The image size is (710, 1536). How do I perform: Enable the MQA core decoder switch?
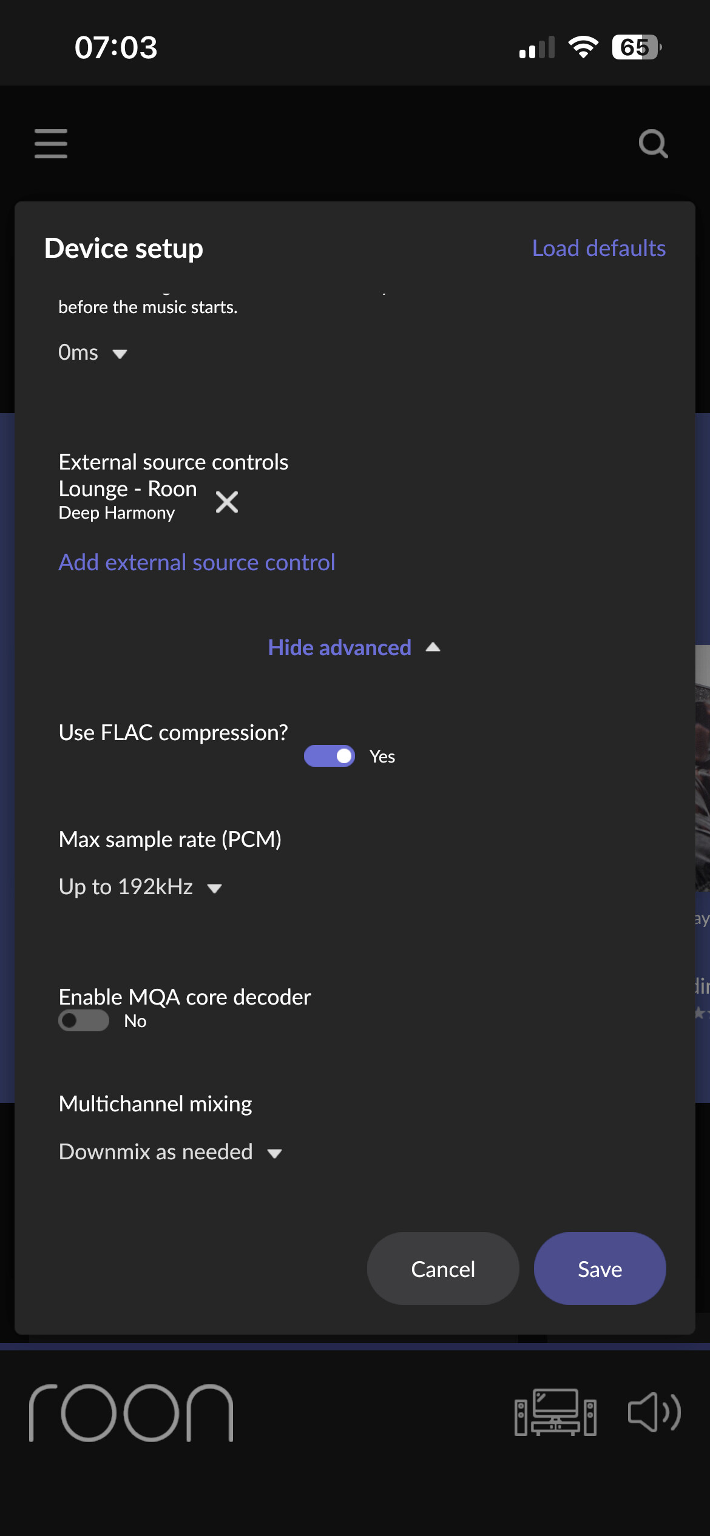pyautogui.click(x=84, y=1020)
